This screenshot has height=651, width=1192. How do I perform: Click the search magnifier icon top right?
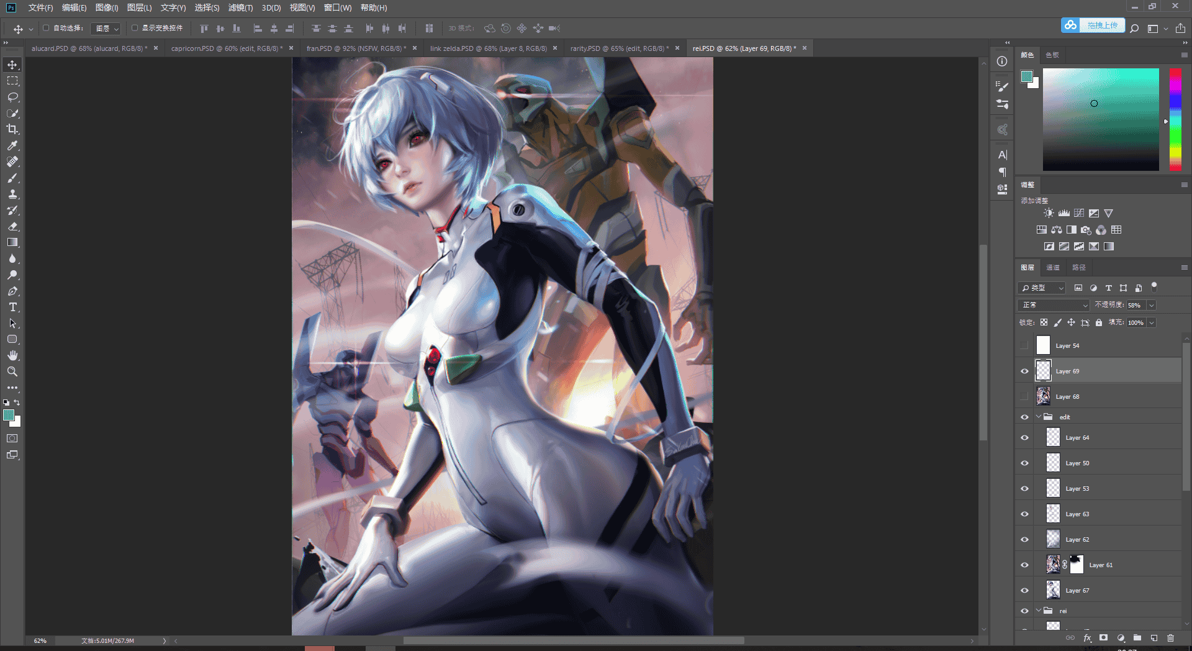pos(1134,29)
